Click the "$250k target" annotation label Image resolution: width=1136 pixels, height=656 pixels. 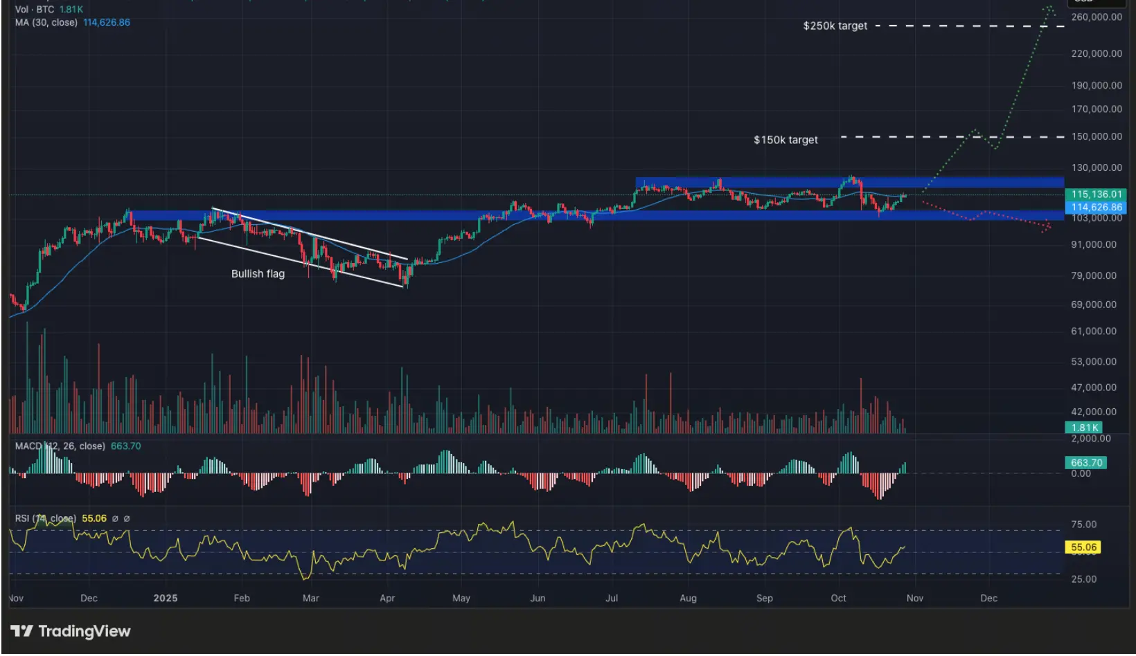pos(835,26)
